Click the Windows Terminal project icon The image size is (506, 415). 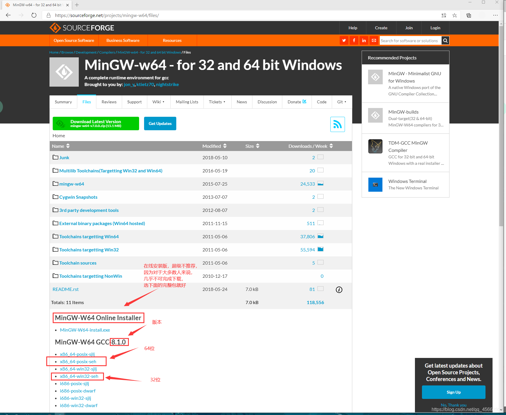coord(375,185)
